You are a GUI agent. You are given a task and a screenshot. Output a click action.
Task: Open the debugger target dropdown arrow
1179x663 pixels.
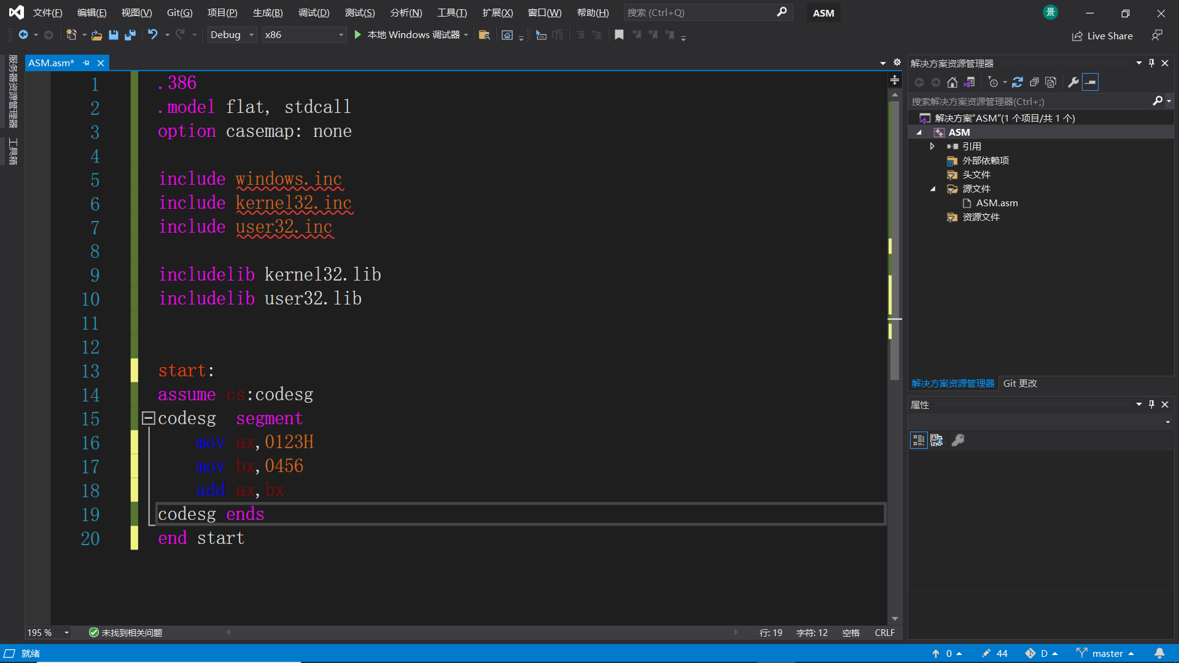tap(466, 35)
